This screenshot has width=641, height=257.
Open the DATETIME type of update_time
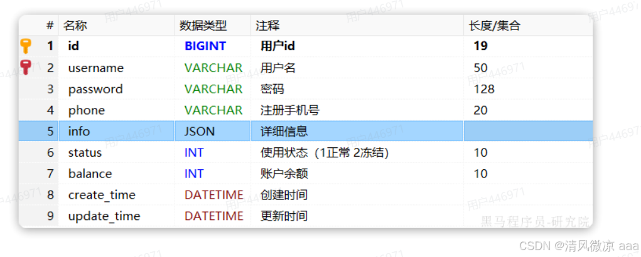pyautogui.click(x=214, y=216)
